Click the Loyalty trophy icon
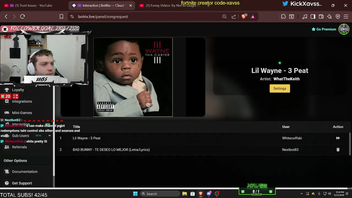This screenshot has width=352, height=198. coord(7,90)
